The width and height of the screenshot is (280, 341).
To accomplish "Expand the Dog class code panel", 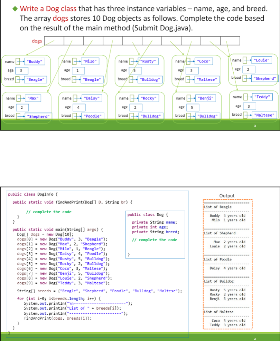I will pos(155,234).
